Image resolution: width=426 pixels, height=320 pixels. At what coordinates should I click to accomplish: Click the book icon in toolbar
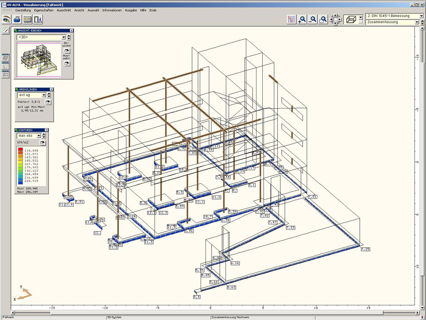tap(28, 19)
